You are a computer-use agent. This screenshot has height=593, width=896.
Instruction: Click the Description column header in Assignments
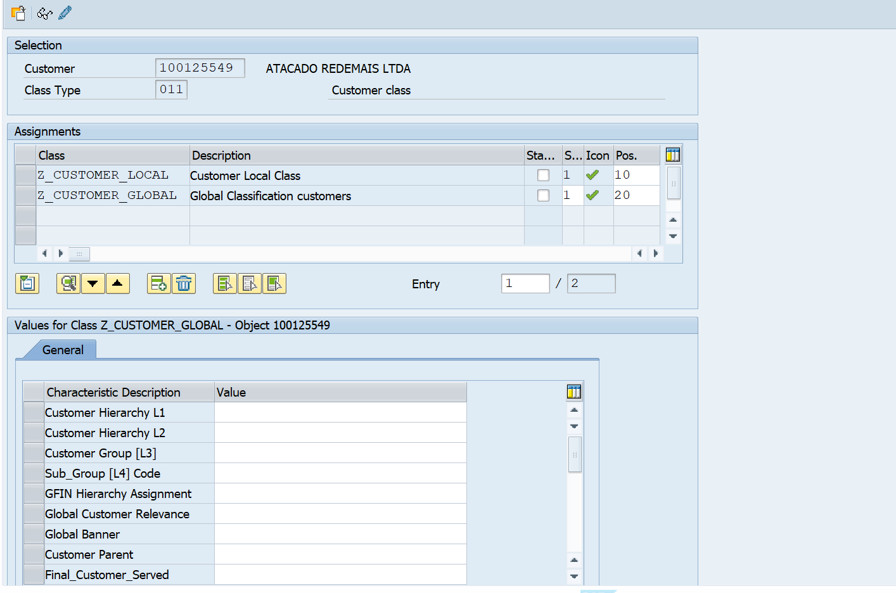[357, 155]
